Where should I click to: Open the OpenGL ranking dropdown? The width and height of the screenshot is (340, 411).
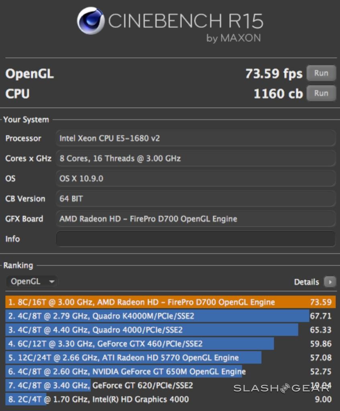[x=32, y=282]
